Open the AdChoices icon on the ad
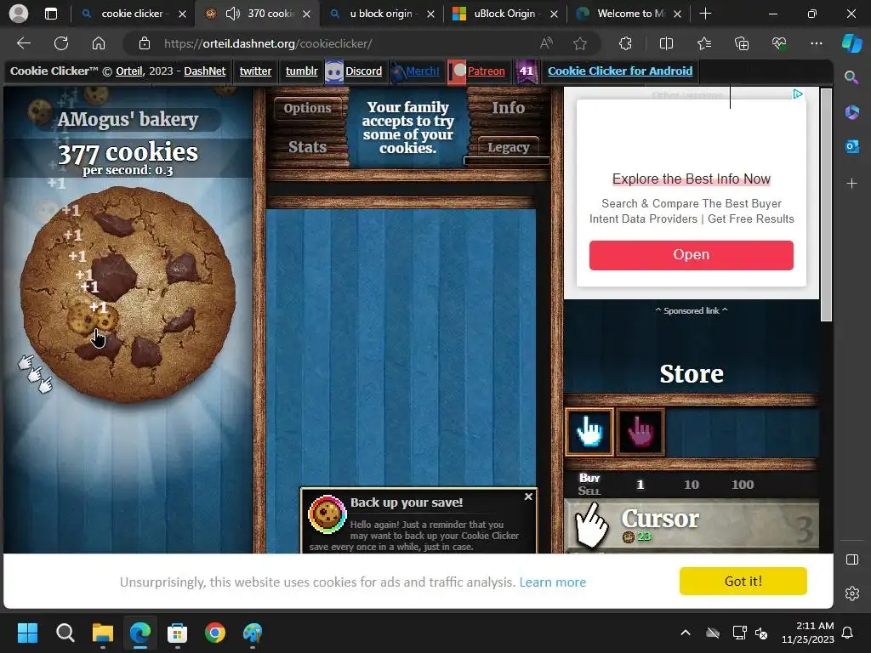This screenshot has width=871, height=653. [798, 94]
